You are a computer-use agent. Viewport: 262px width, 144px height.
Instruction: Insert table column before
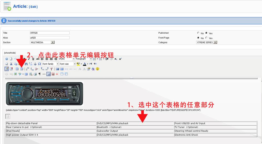[42, 69]
